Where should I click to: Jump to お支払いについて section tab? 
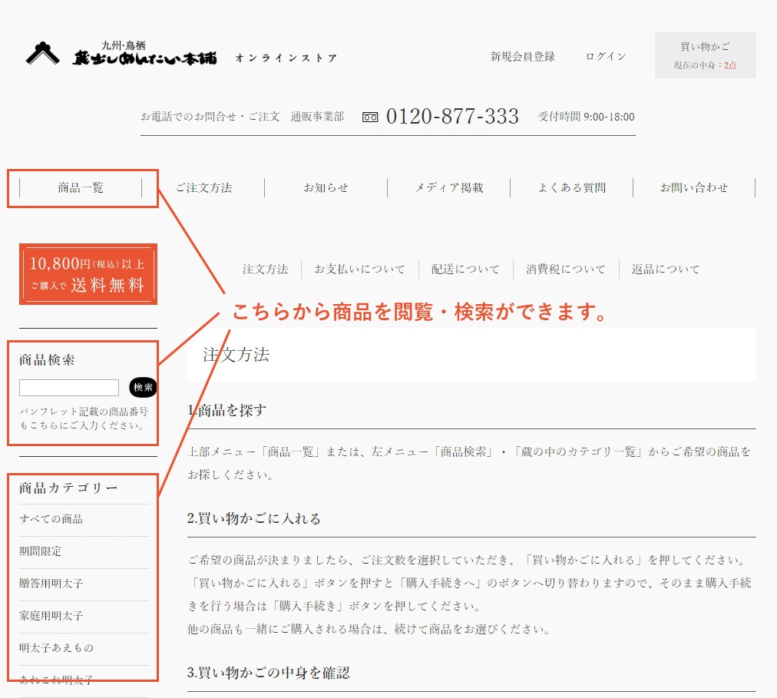click(x=359, y=270)
